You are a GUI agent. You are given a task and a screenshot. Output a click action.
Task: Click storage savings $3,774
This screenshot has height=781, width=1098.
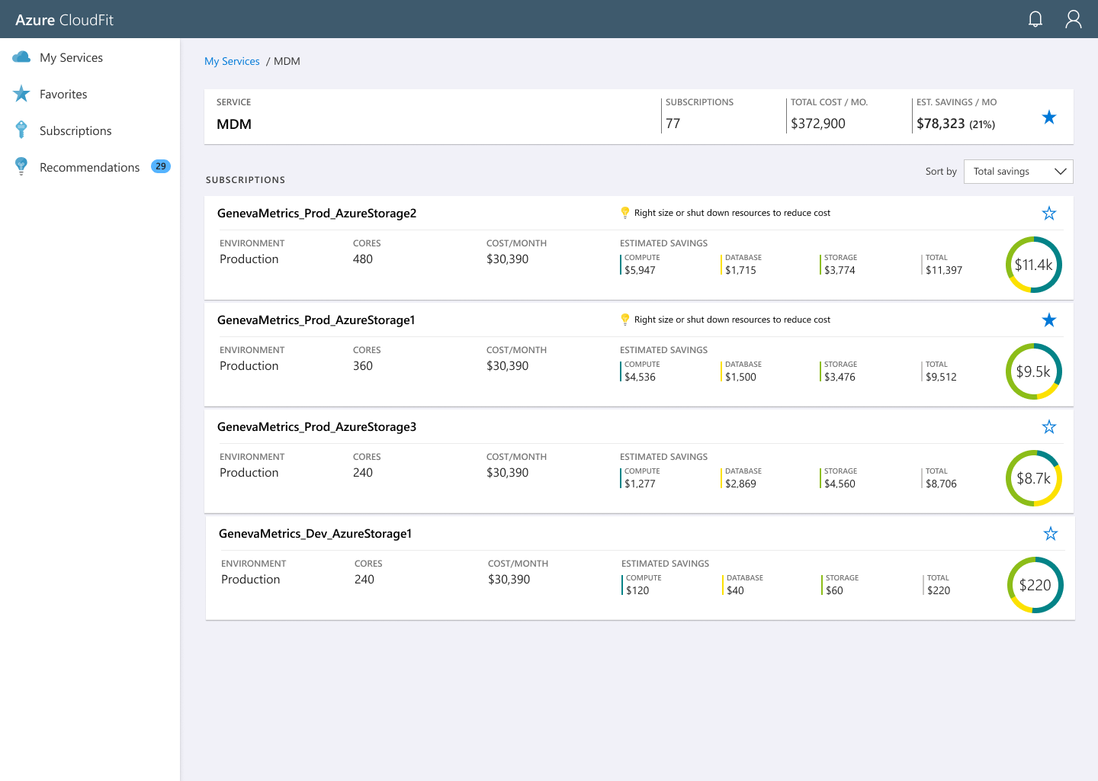pyautogui.click(x=840, y=270)
